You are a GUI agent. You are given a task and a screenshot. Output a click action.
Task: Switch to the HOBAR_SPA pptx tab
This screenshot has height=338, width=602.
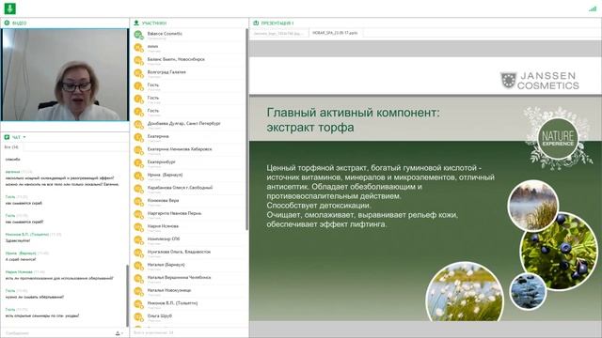pyautogui.click(x=335, y=34)
